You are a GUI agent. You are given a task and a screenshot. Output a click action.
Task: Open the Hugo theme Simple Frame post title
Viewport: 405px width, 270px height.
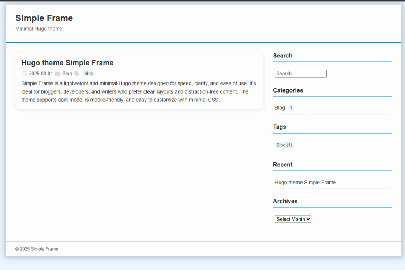point(67,63)
